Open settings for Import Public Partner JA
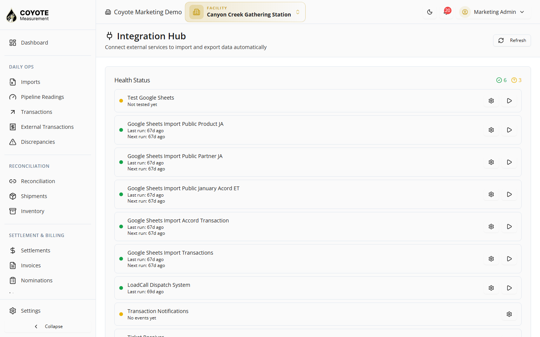Screen dimensions: 540x337 pos(491,162)
